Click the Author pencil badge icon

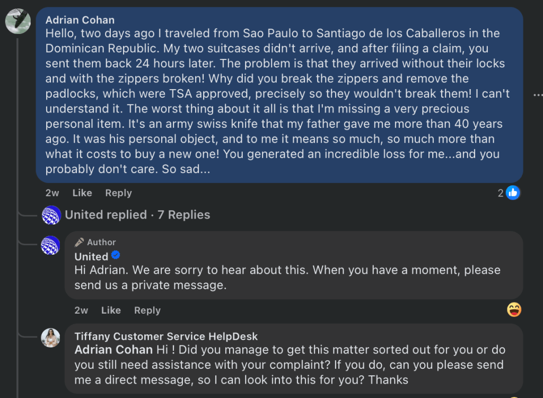80,242
